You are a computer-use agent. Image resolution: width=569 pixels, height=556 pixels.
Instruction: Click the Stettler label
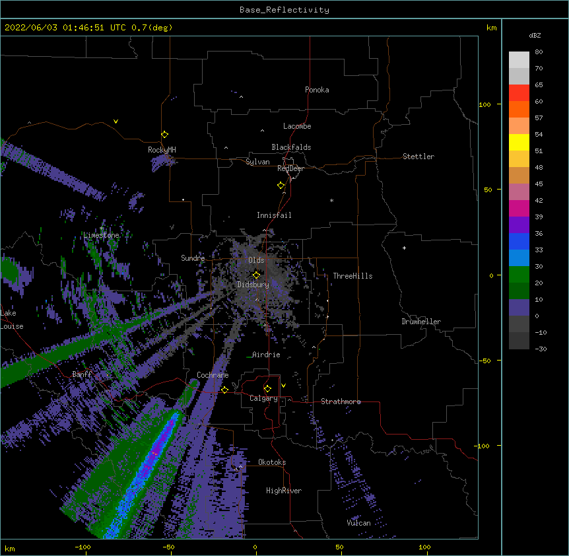(418, 156)
